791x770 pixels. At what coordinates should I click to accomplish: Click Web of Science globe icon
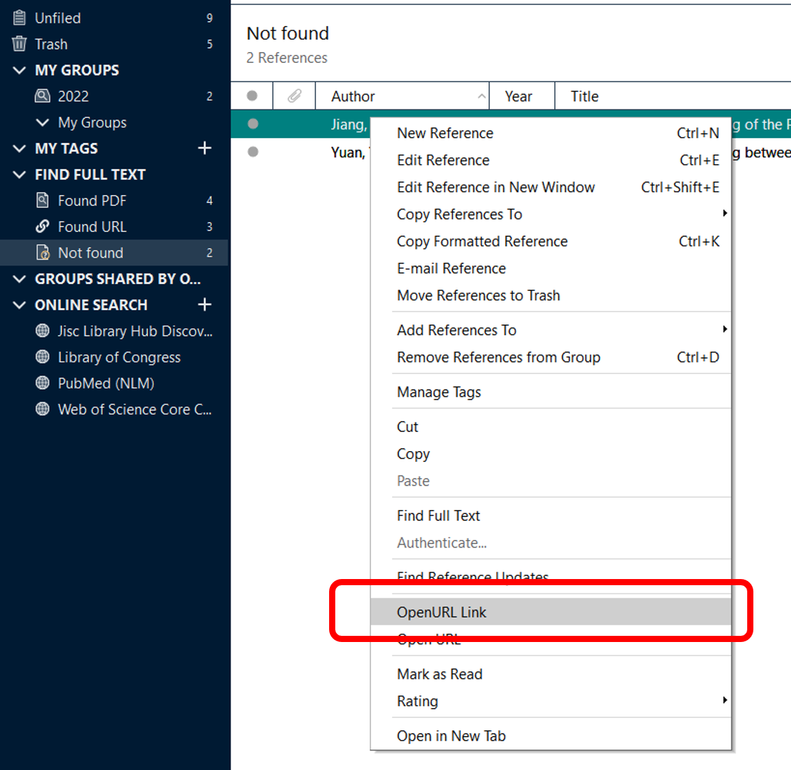pyautogui.click(x=42, y=409)
